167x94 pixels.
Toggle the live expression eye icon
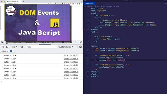(22, 47)
